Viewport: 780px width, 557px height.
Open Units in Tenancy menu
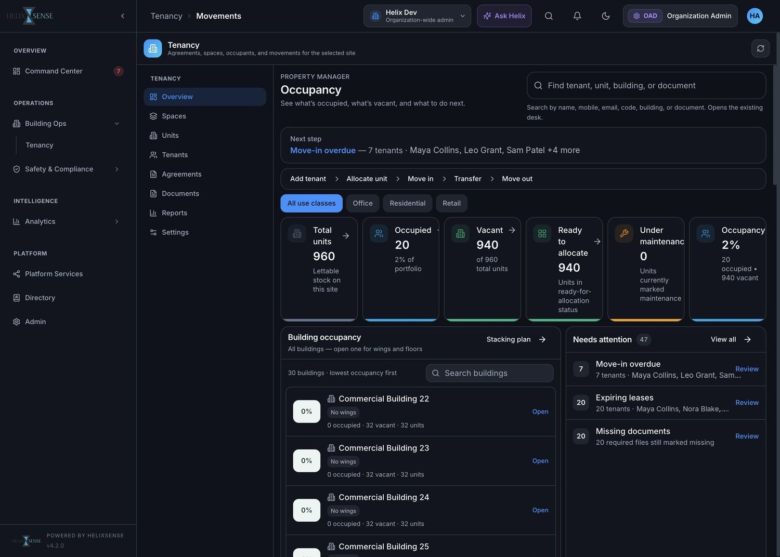point(205,136)
